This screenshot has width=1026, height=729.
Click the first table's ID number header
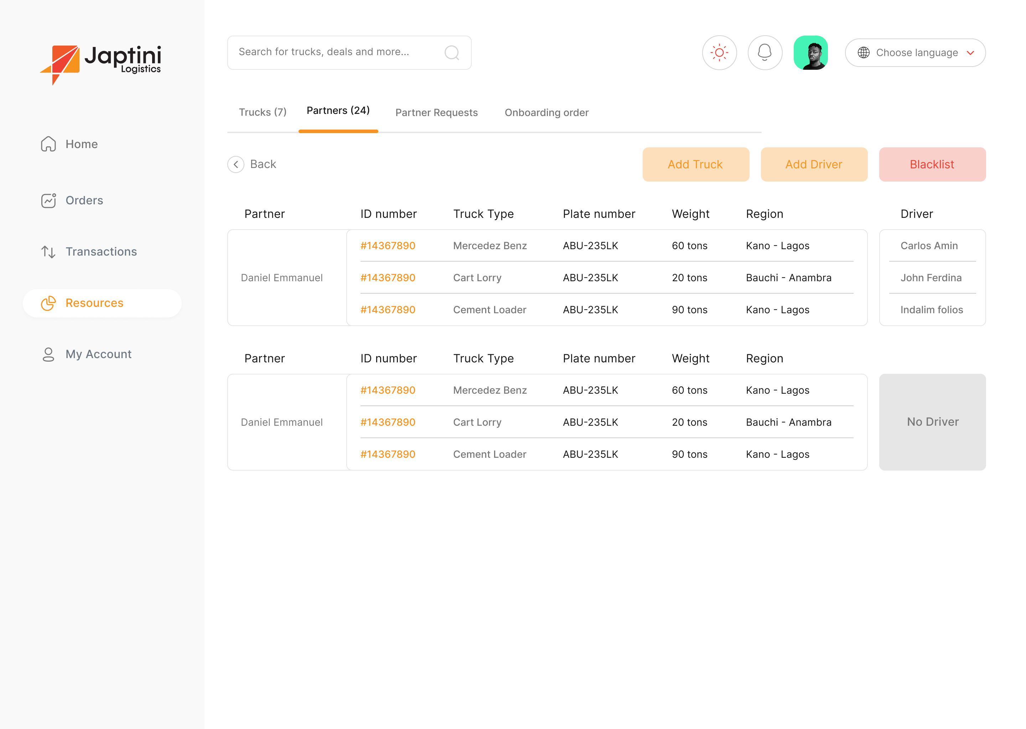tap(388, 214)
